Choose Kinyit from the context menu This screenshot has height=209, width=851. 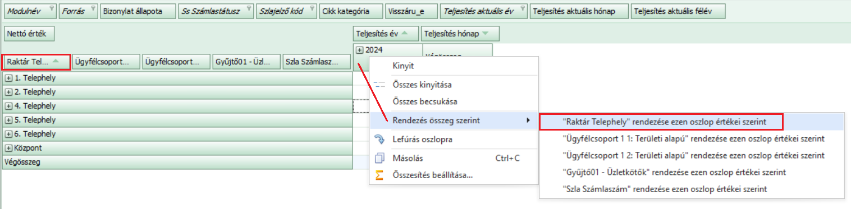(x=454, y=66)
